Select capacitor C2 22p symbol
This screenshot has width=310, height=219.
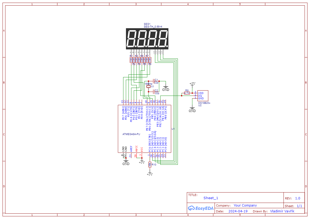pos(154,92)
